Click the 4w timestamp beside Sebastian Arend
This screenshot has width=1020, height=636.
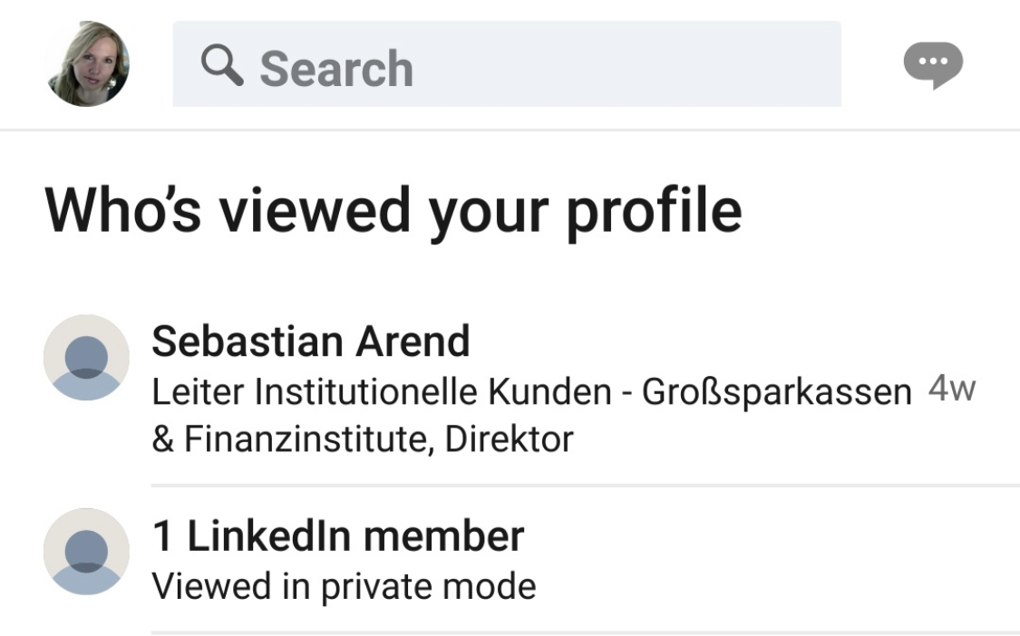click(952, 389)
